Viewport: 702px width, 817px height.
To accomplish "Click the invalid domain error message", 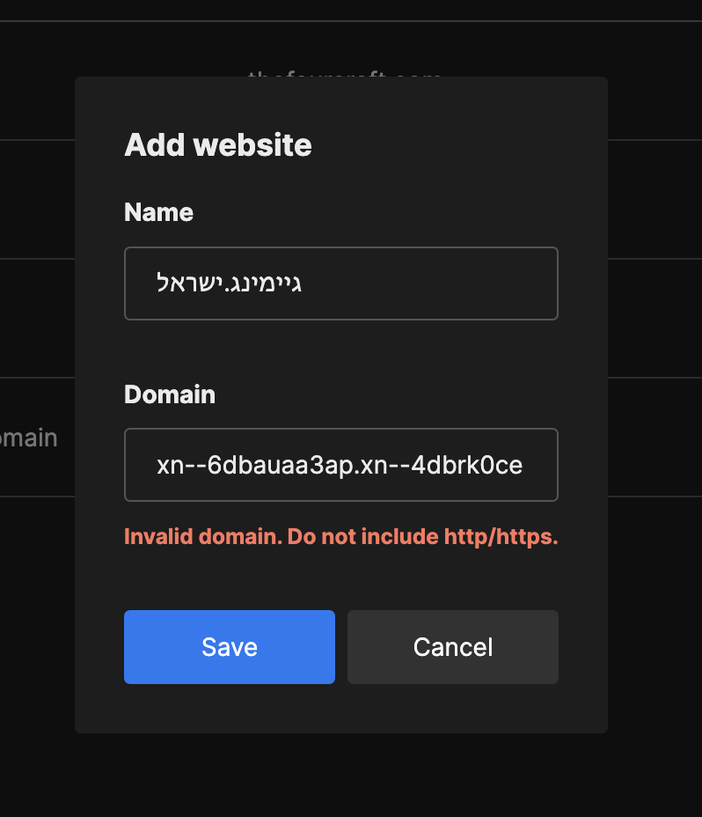I will pyautogui.click(x=341, y=536).
